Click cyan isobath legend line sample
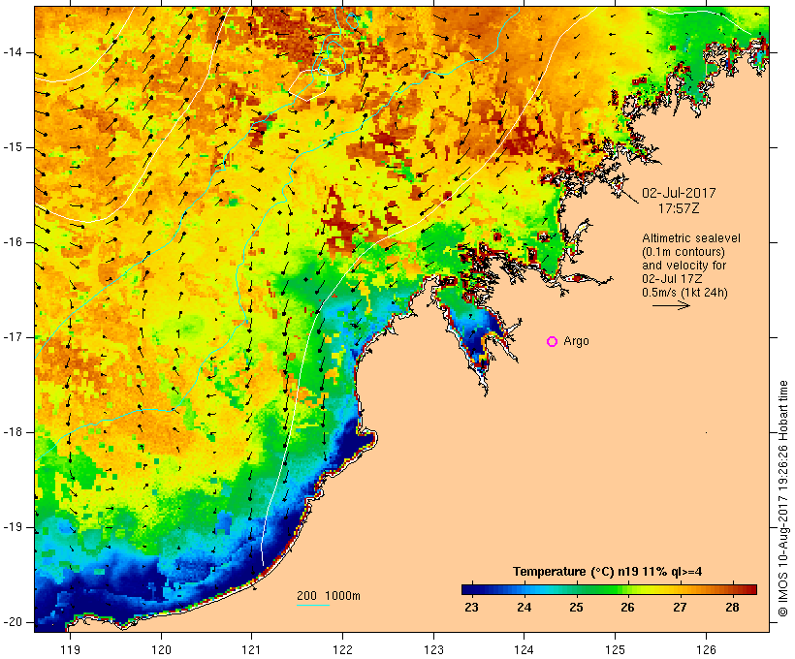The width and height of the screenshot is (795, 659). pos(313,605)
